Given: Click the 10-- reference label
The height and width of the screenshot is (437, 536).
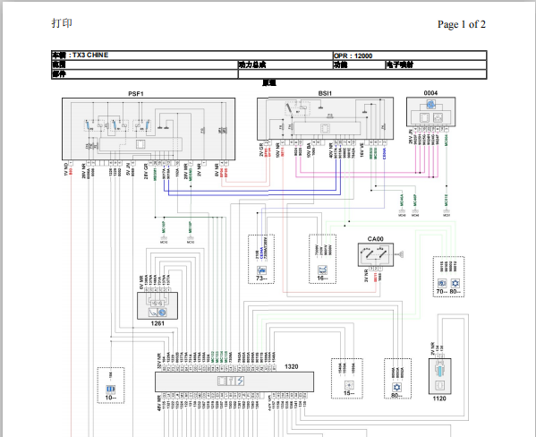Looking at the screenshot, I should (111, 398).
